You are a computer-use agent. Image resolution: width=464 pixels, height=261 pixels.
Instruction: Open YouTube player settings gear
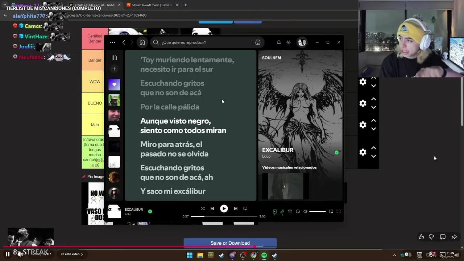pos(431,254)
